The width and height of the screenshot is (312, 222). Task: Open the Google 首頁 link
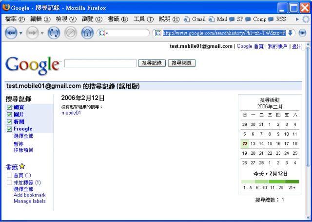(x=250, y=46)
